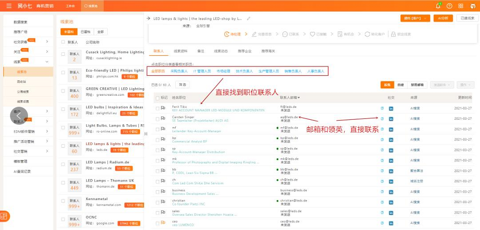Image resolution: width=480 pixels, height=230 pixels.
Task: Open the help question mark icon
Action: [x=449, y=6]
